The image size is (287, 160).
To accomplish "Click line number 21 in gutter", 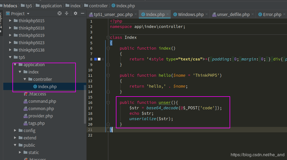I will 90,130.
